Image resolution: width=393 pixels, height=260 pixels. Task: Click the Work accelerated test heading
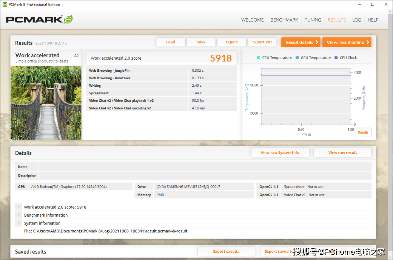coord(37,55)
